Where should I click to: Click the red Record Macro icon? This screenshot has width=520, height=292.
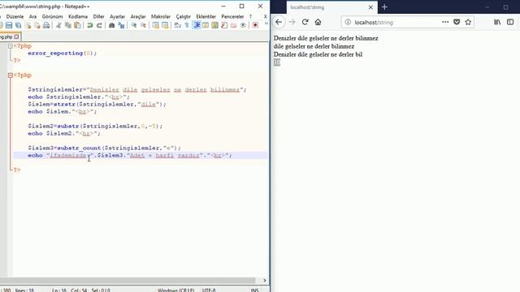(x=255, y=25)
